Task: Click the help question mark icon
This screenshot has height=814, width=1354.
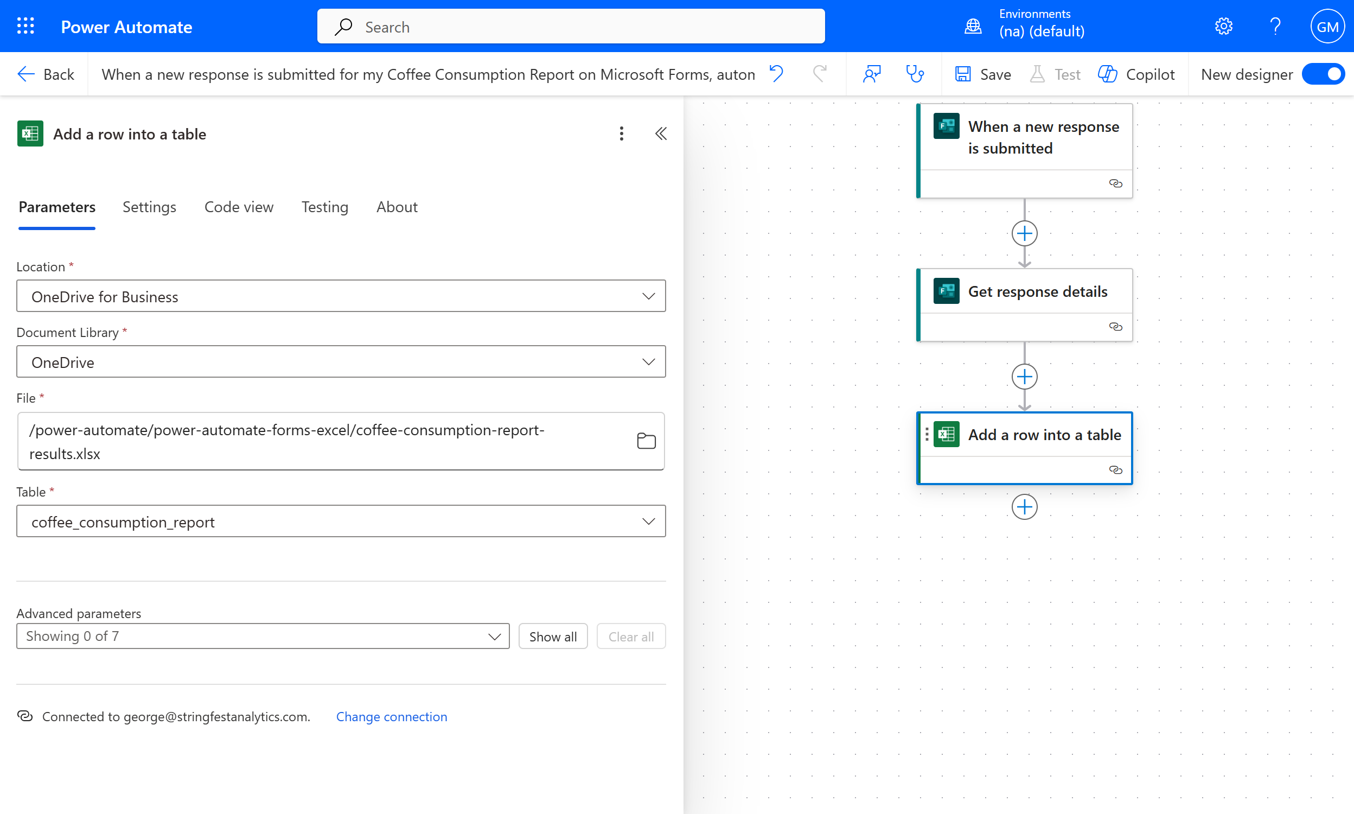Action: click(x=1275, y=26)
